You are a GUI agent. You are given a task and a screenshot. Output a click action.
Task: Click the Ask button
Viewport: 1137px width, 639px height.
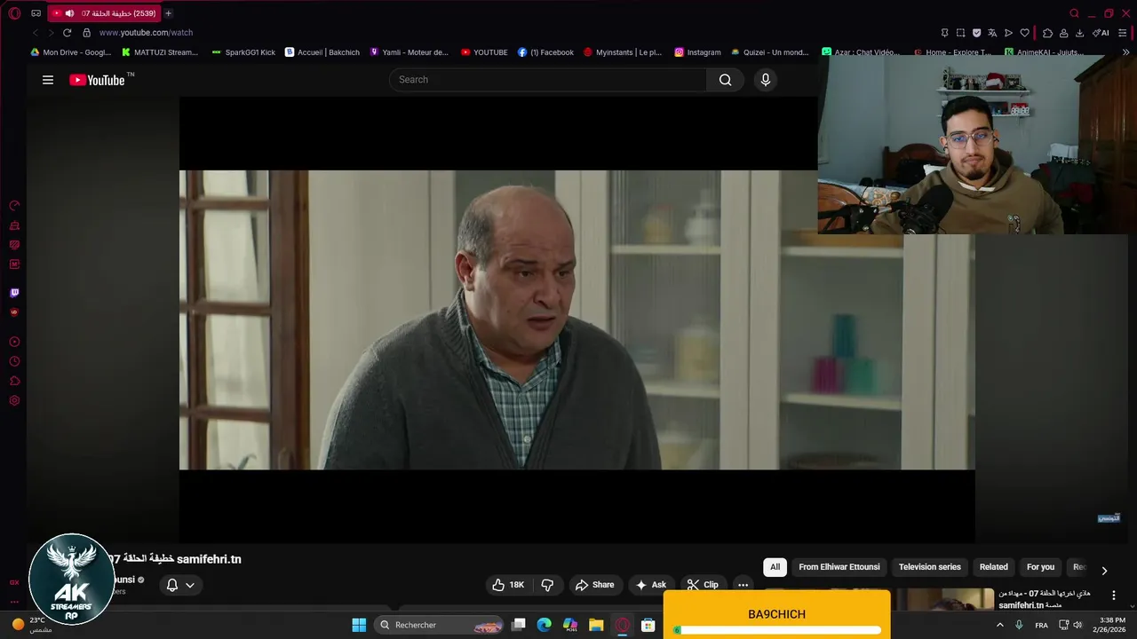[650, 585]
